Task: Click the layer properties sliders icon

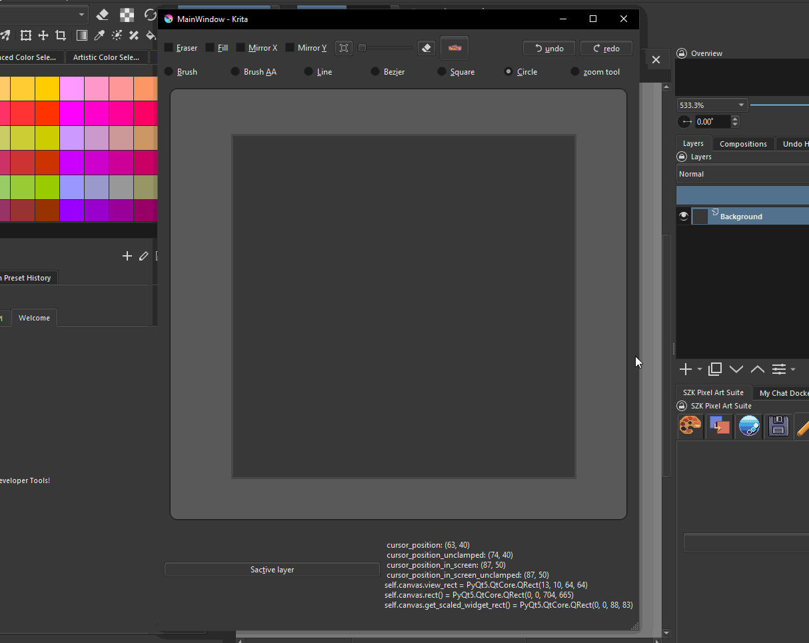Action: tap(779, 369)
